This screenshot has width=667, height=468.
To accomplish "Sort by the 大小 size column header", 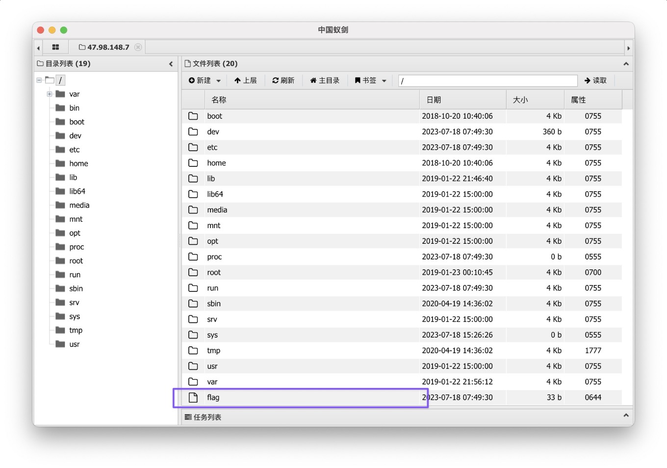I will click(535, 100).
